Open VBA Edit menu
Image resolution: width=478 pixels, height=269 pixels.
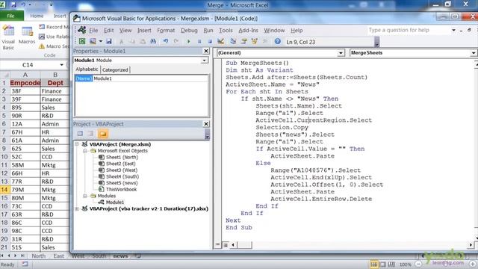point(108,30)
